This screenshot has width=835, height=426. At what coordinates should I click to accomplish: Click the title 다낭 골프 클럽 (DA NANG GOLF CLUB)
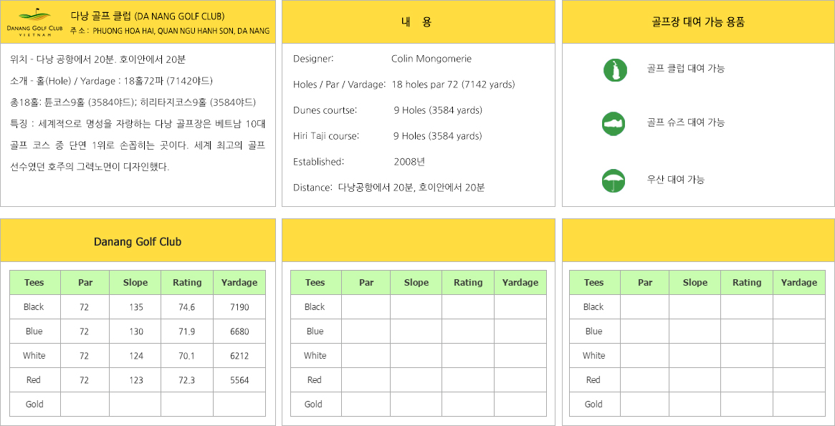point(148,16)
